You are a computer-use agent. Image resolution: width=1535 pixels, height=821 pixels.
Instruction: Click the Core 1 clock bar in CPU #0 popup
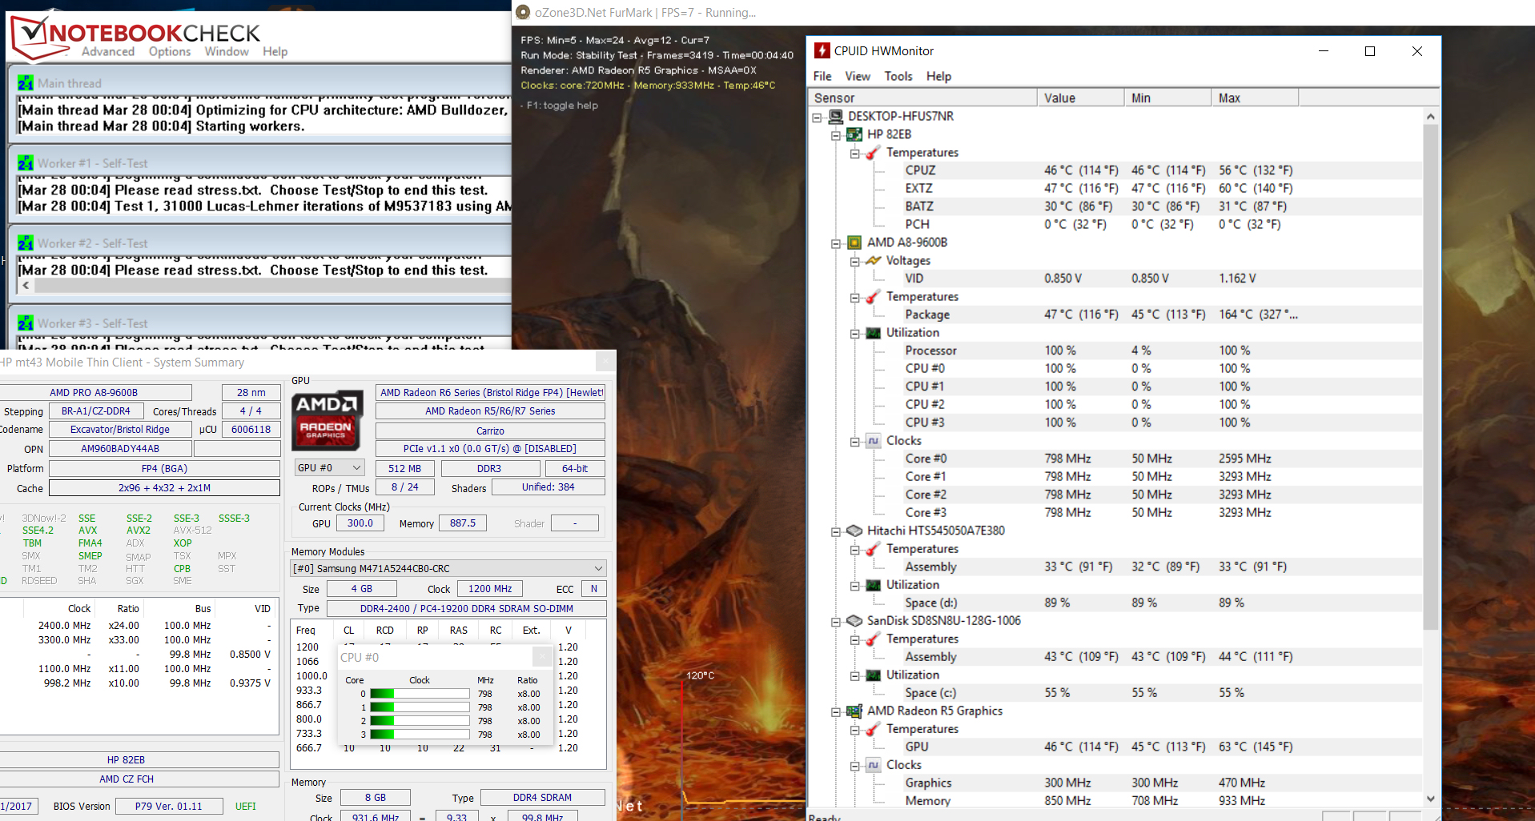pos(420,707)
